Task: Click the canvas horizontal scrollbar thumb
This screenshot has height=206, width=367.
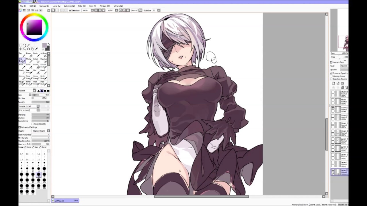Action: tap(201, 197)
